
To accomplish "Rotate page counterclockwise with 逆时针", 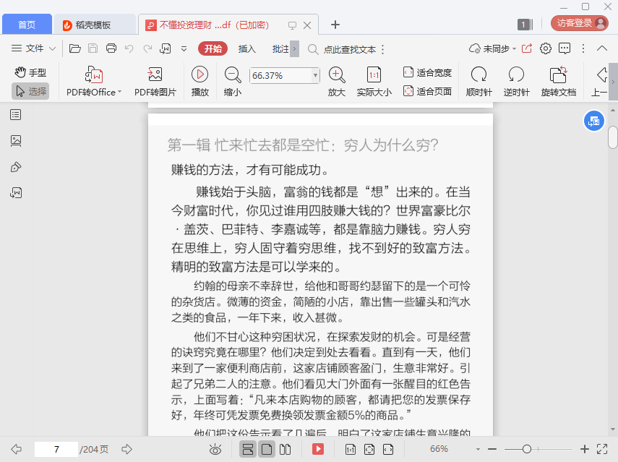I will (516, 74).
